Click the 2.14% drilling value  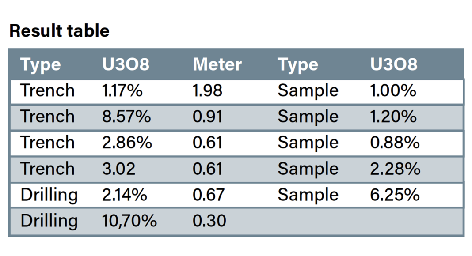(x=124, y=195)
